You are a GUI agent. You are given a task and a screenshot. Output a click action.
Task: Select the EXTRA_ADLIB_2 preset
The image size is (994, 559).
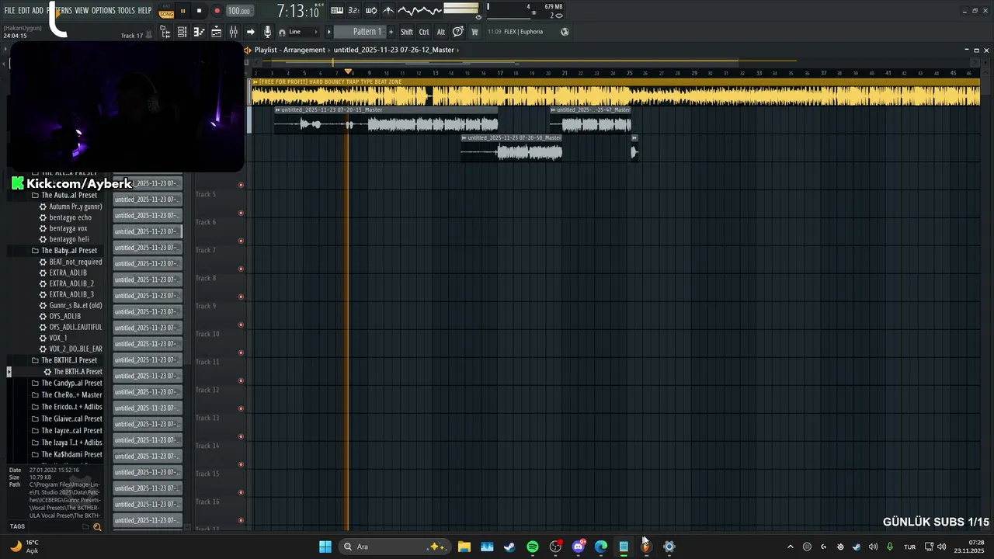click(66, 283)
